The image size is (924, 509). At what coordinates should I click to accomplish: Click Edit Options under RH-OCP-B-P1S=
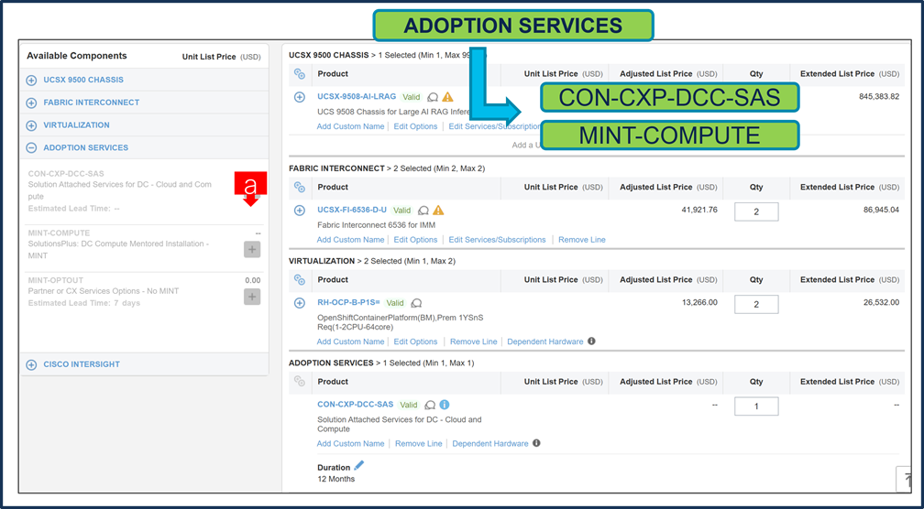coord(415,341)
